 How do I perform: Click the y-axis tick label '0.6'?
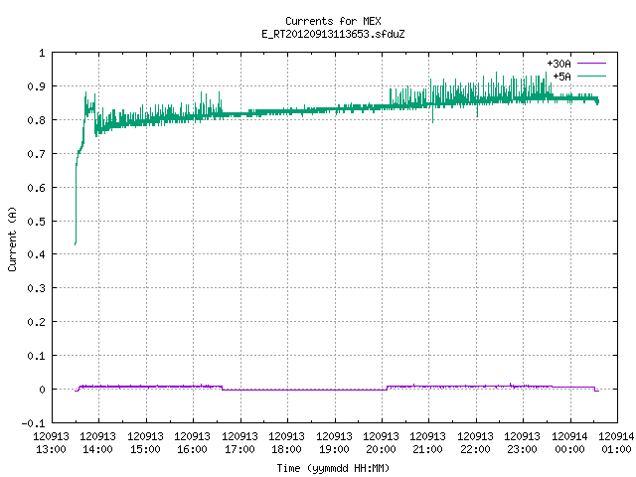pos(37,188)
